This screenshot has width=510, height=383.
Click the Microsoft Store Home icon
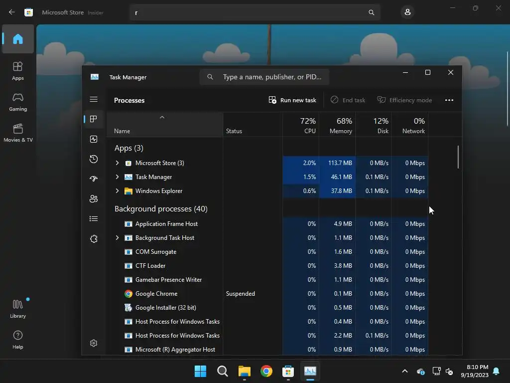[x=18, y=39]
